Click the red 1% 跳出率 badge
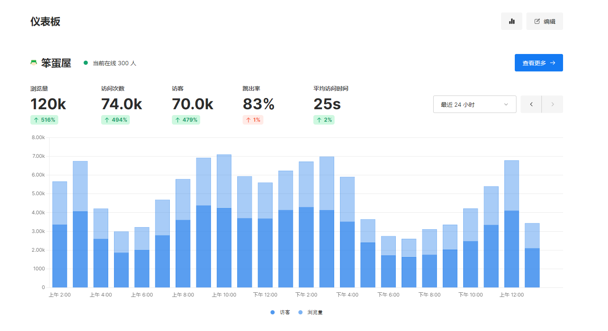The image size is (608, 331). pyautogui.click(x=253, y=120)
